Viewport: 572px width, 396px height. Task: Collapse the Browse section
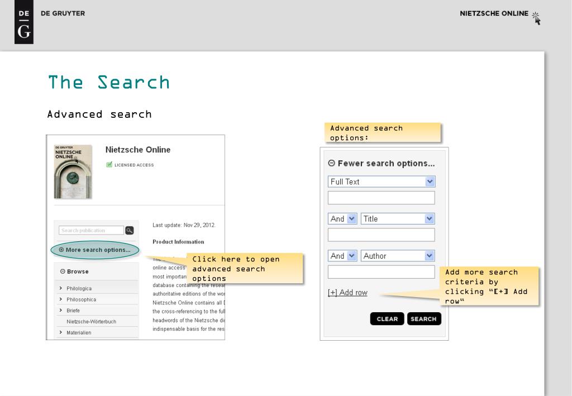tap(74, 271)
